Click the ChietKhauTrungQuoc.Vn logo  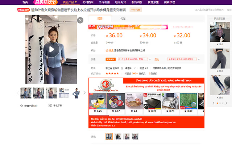[x=106, y=86]
